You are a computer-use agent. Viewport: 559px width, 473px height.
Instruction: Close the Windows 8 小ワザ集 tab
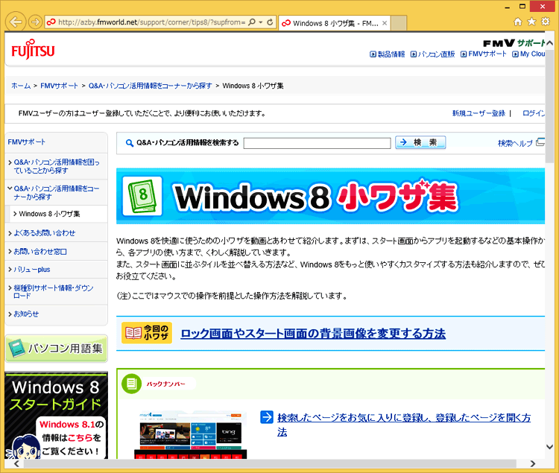coord(385,23)
